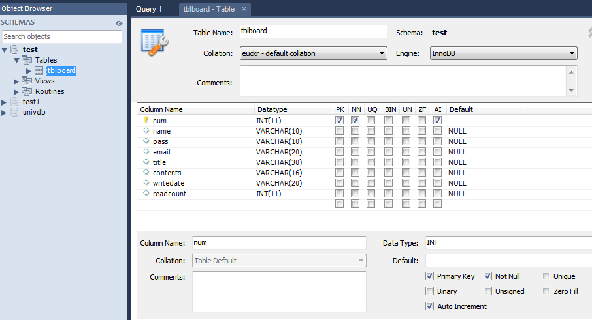The height and width of the screenshot is (320, 592).
Task: Click the univdb database icon
Action: (14, 112)
